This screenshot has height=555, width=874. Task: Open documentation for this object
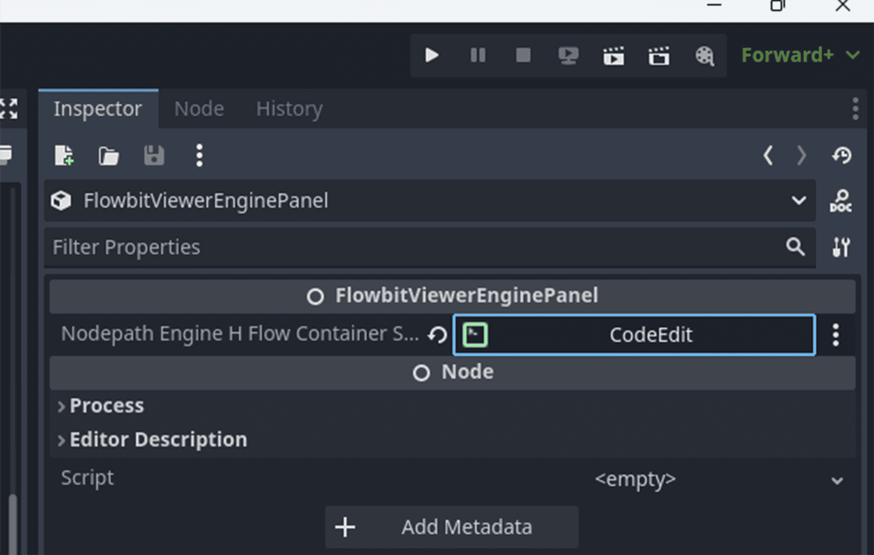click(841, 201)
